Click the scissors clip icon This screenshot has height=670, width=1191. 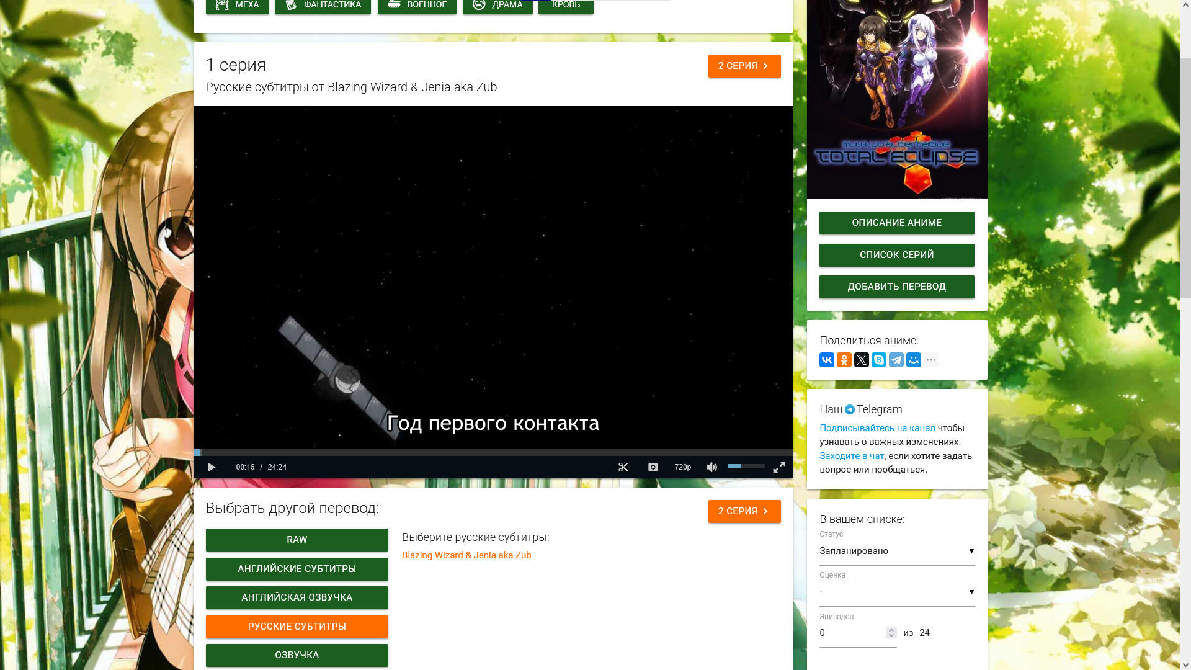[623, 467]
